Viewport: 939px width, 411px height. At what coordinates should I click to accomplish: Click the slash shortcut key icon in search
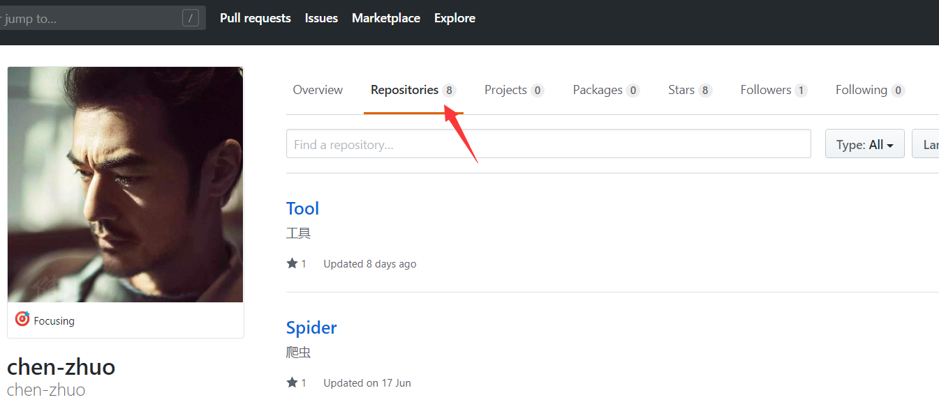[x=191, y=18]
